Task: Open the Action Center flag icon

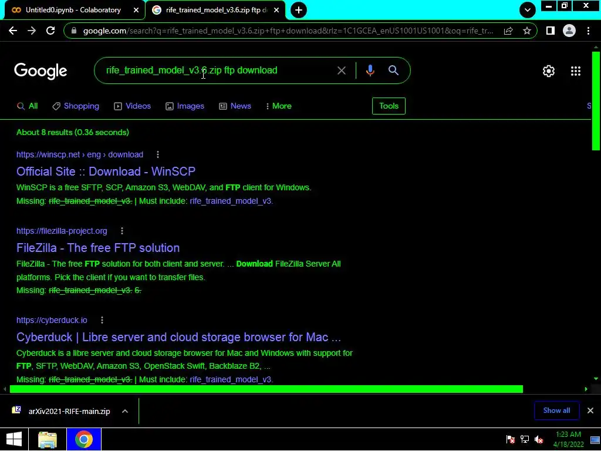Action: (x=510, y=439)
